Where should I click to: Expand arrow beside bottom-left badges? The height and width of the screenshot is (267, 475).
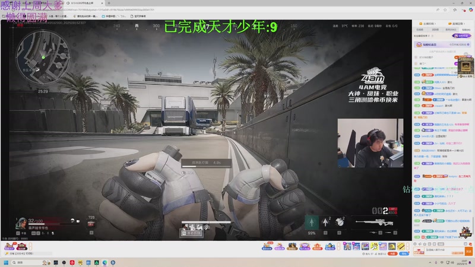(x=30, y=246)
